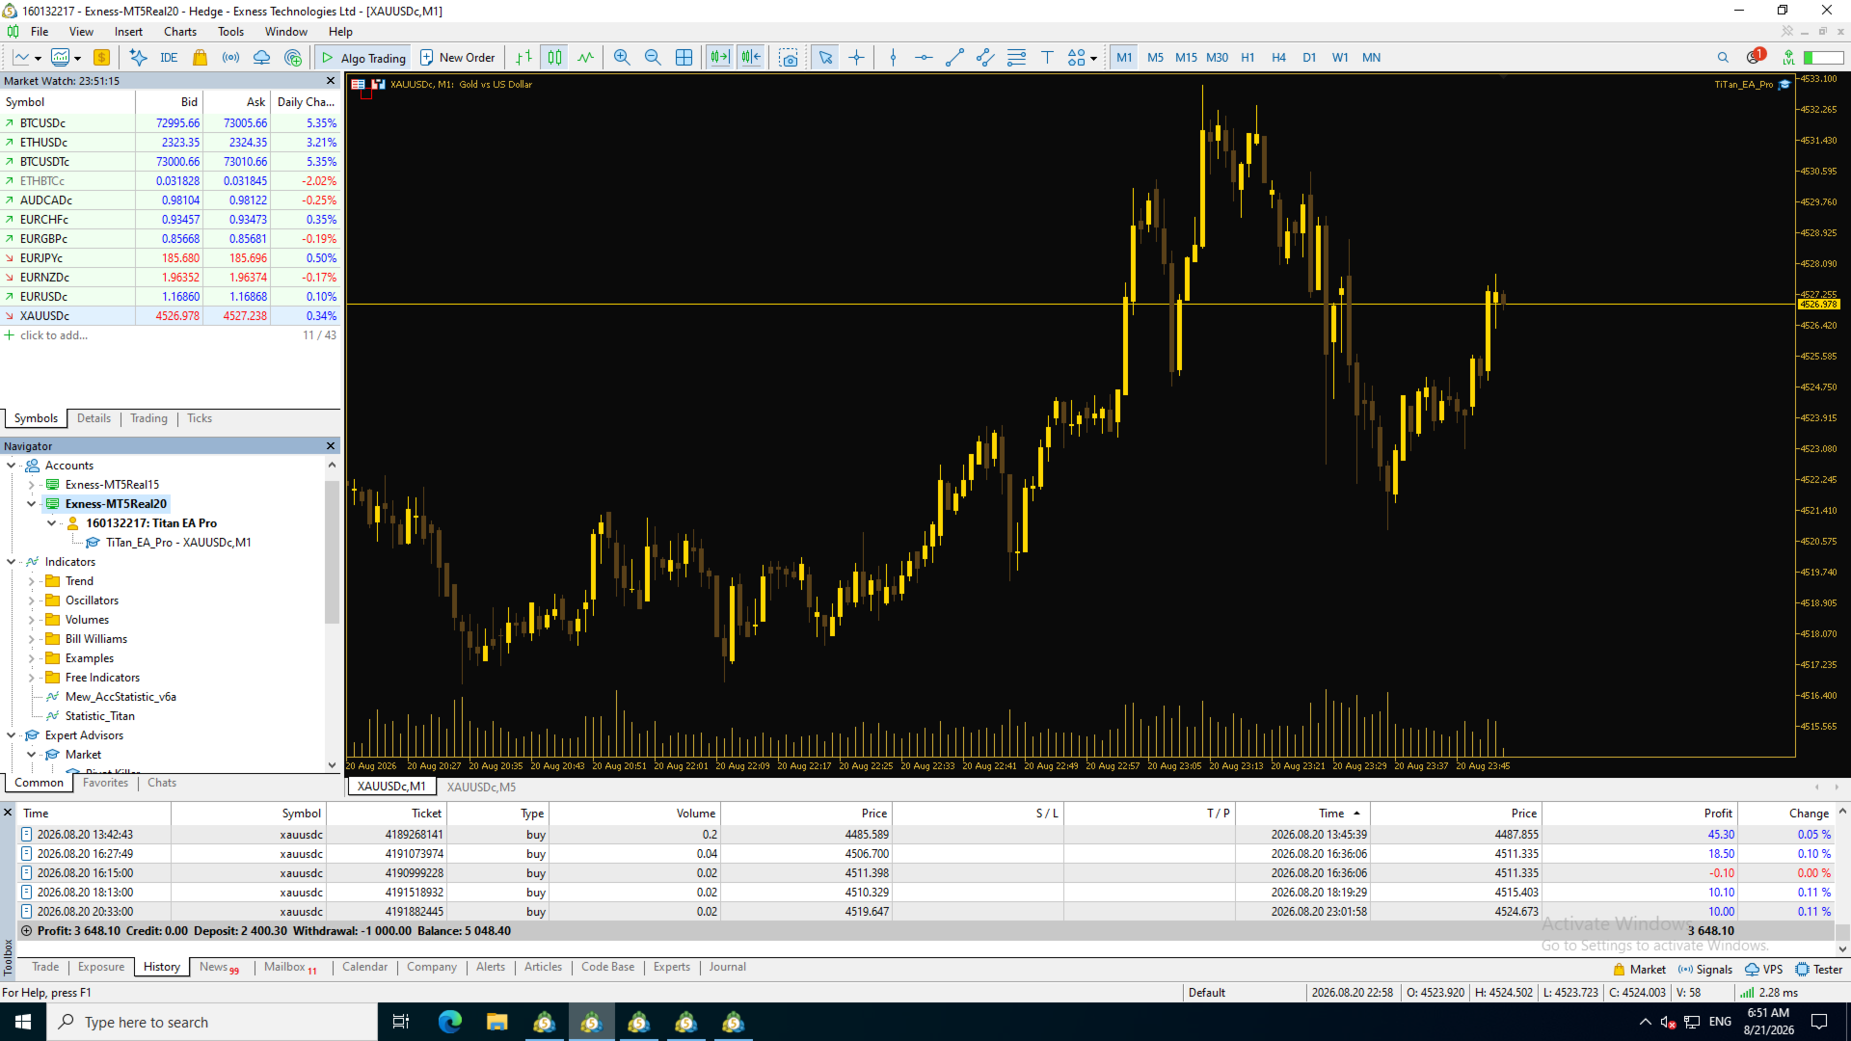
Task: Click the AI assistant sparkle icon
Action: click(x=138, y=58)
